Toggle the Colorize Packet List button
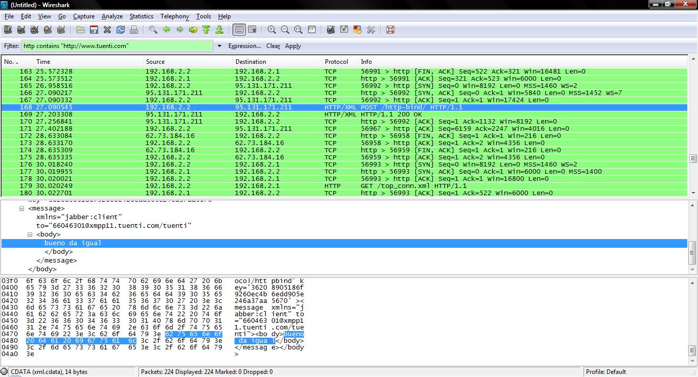The width and height of the screenshot is (698, 377). 239,30
